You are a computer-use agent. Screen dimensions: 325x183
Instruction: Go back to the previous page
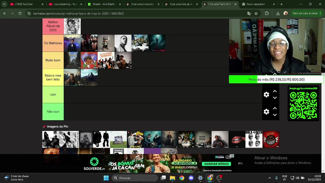coord(5,13)
